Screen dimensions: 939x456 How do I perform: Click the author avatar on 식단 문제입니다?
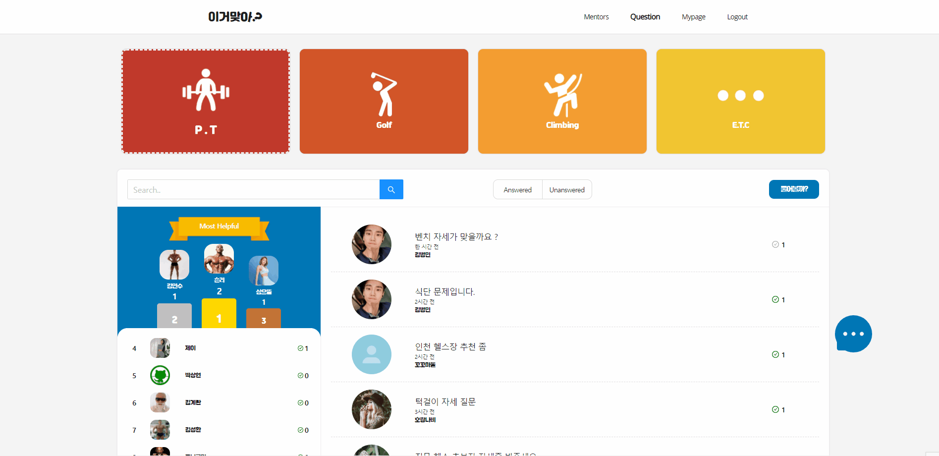point(372,299)
